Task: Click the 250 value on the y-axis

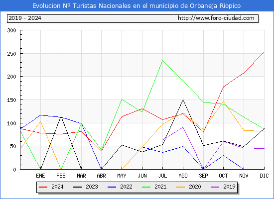Action: pyautogui.click(x=12, y=54)
